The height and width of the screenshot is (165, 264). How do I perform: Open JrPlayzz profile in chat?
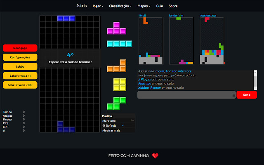(144, 80)
